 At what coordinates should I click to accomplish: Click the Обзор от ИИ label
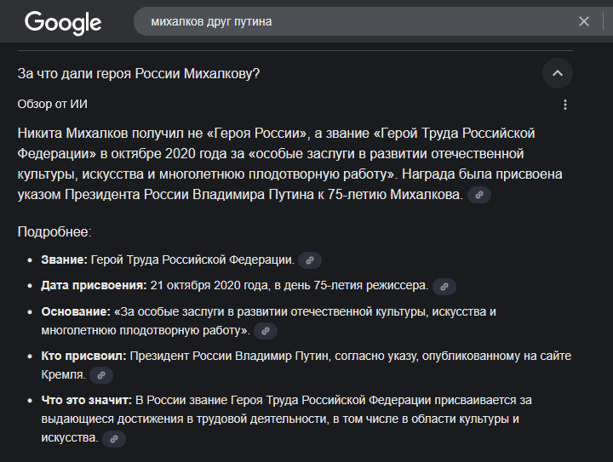(x=53, y=104)
